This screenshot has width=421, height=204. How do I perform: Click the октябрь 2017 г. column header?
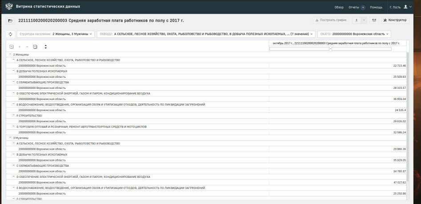[336, 43]
